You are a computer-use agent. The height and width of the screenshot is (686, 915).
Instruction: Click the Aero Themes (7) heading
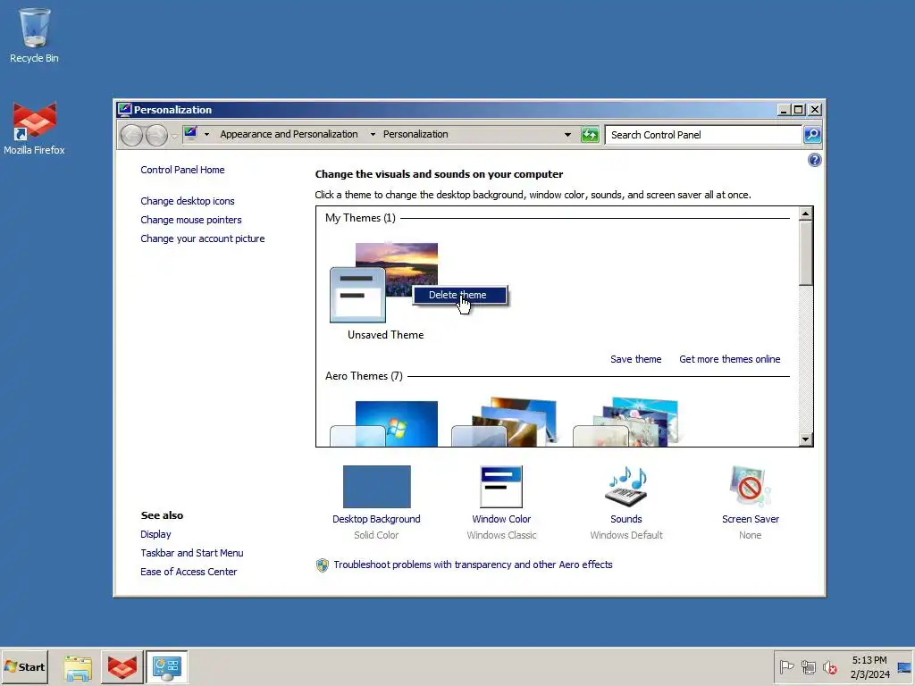(x=364, y=376)
